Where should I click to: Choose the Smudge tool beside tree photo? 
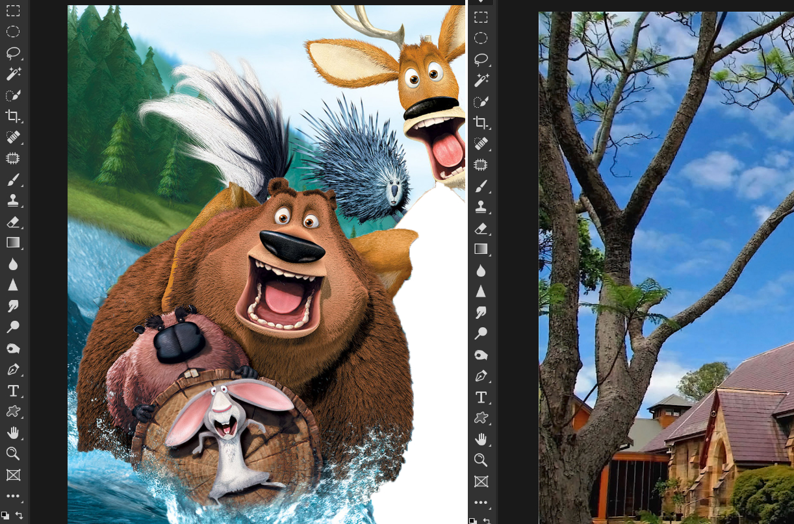click(x=481, y=312)
